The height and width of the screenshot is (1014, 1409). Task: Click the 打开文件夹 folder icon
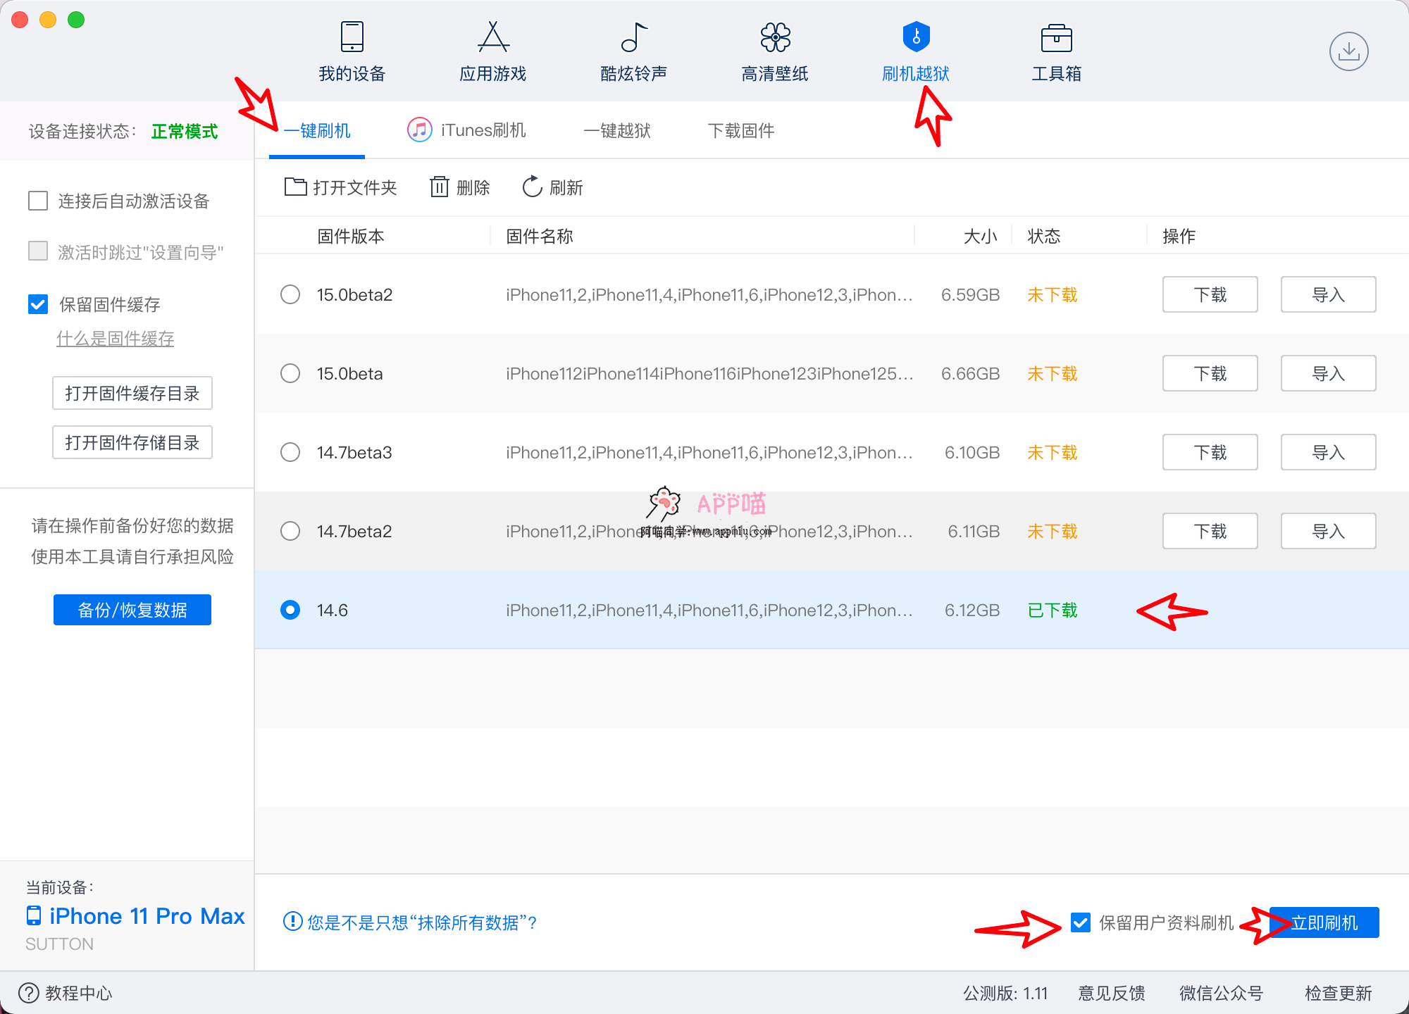295,187
